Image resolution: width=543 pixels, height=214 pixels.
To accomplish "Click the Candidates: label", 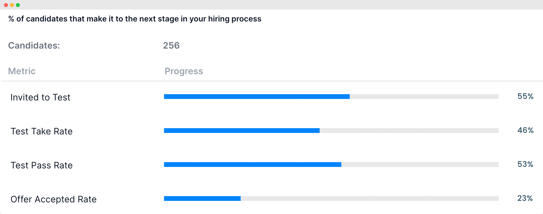I will 34,45.
